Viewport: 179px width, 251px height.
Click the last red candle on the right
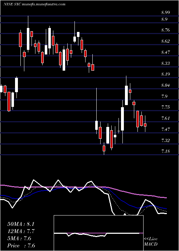(x=145, y=125)
